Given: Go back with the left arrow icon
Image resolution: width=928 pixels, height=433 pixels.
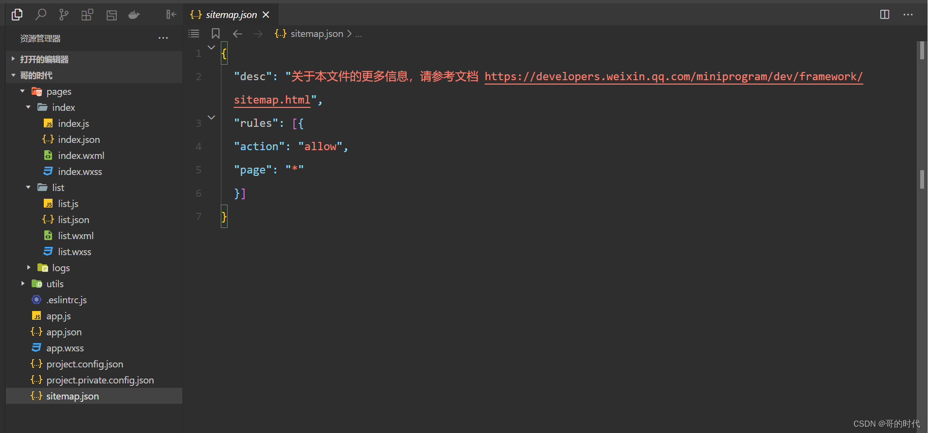Looking at the screenshot, I should (x=237, y=34).
